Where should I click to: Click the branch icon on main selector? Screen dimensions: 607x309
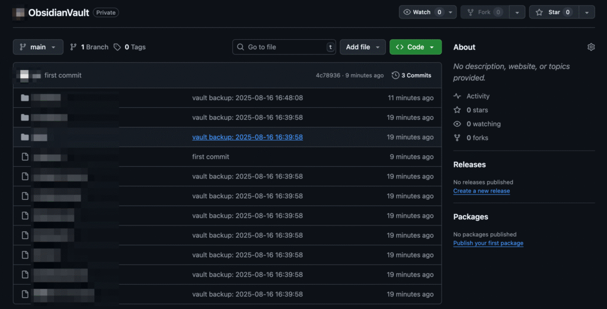[23, 47]
